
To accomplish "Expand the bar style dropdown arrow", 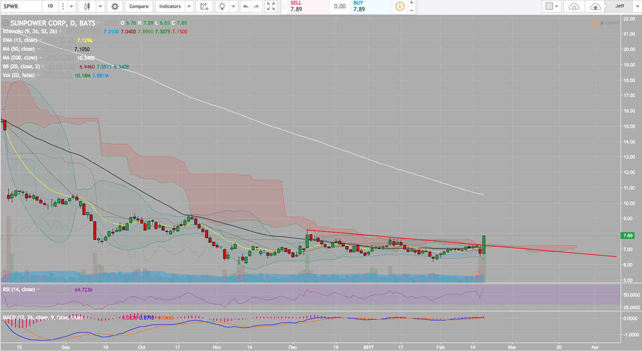I will click(100, 6).
